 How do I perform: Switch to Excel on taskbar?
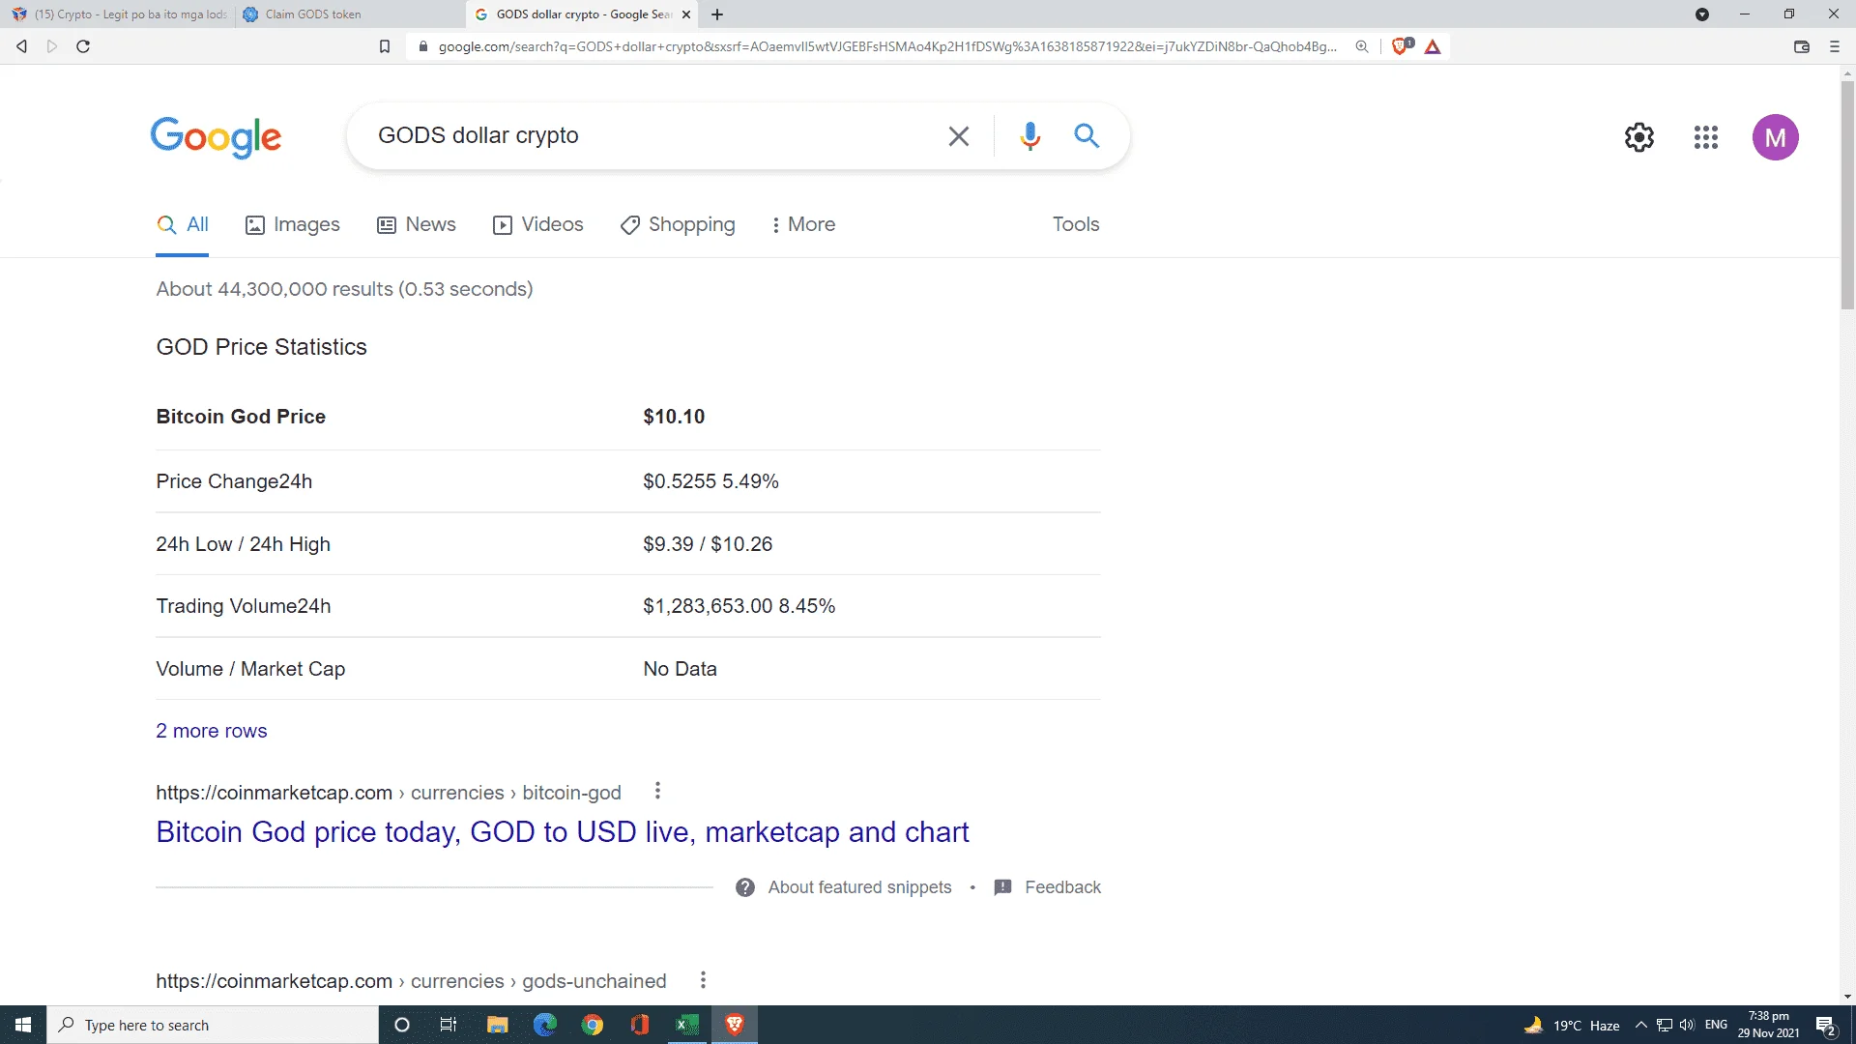pyautogui.click(x=687, y=1025)
